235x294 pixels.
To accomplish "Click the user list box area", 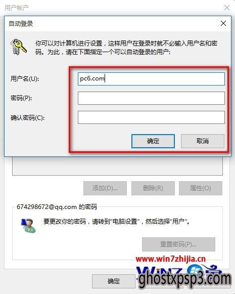I will 117,166.
